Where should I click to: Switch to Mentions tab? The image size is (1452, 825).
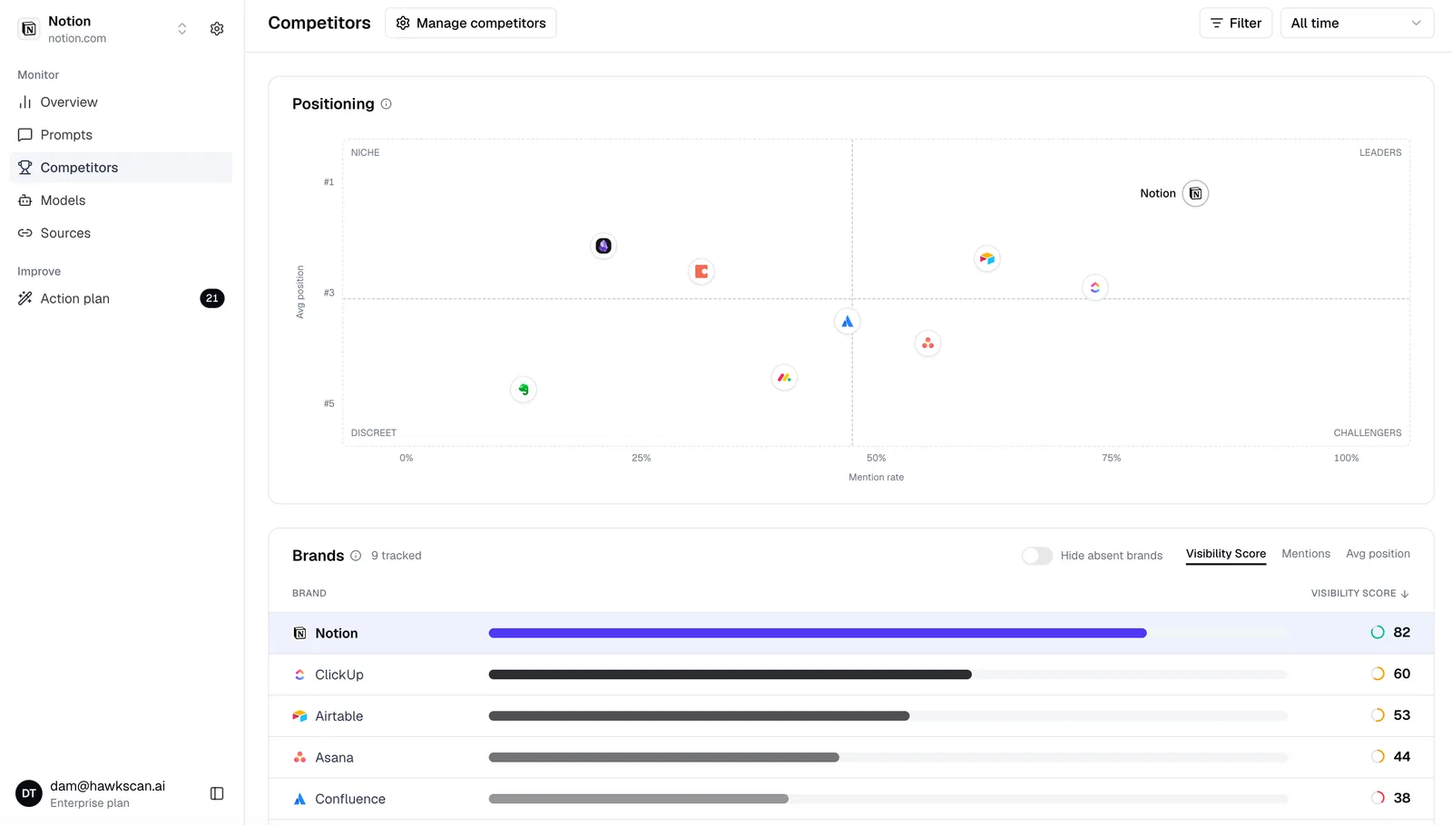[1305, 554]
